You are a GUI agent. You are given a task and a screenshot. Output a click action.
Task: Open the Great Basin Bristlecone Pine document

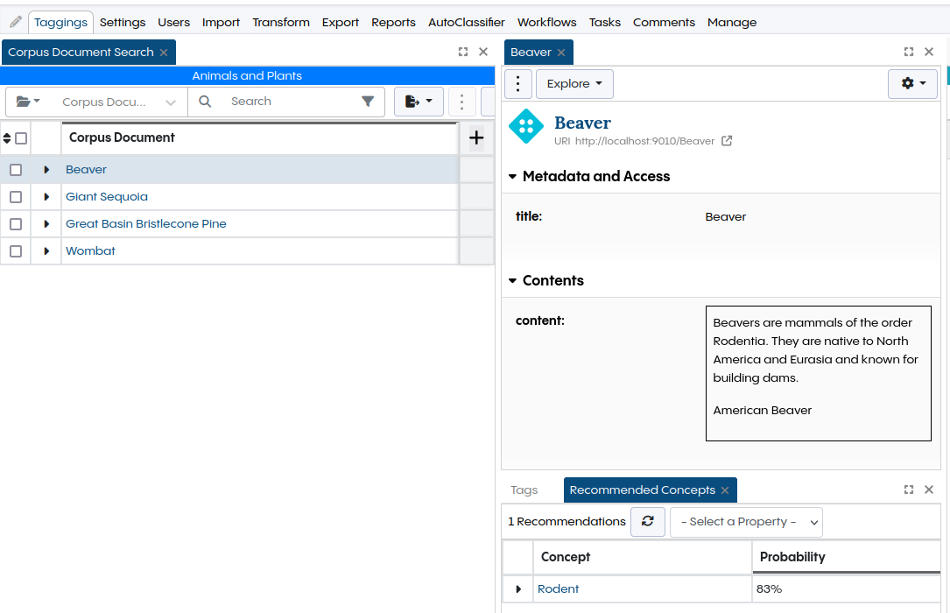coord(145,224)
